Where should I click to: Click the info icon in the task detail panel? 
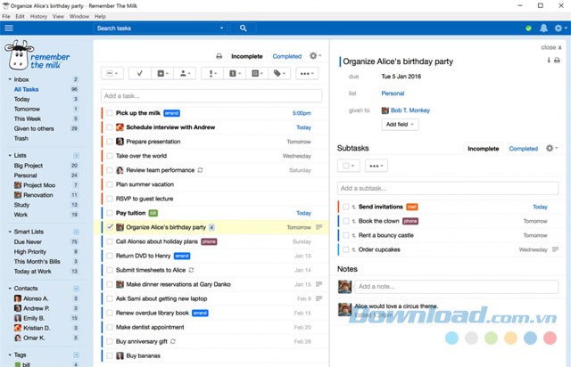(x=548, y=61)
